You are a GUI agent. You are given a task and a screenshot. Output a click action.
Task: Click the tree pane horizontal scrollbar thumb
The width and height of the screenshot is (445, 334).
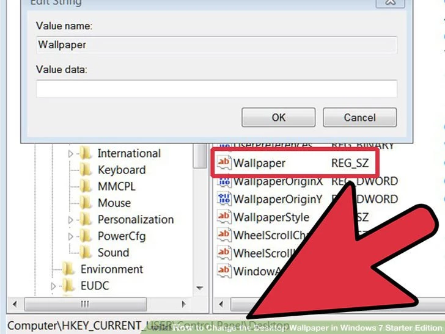tap(86, 304)
